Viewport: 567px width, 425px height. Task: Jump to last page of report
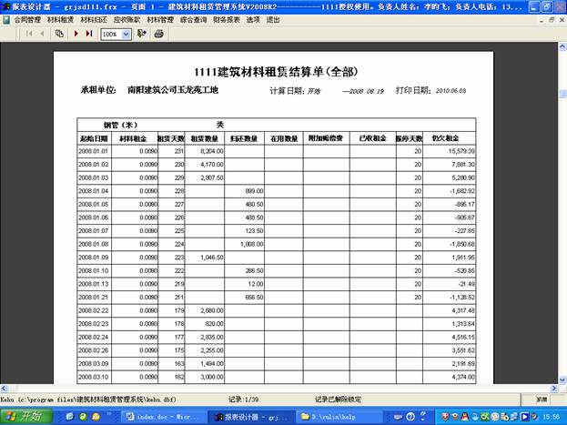click(89, 34)
